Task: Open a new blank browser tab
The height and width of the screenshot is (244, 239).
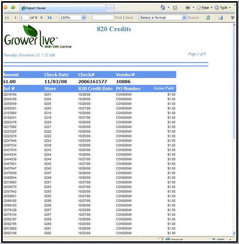Action: pyautogui.click(x=110, y=8)
